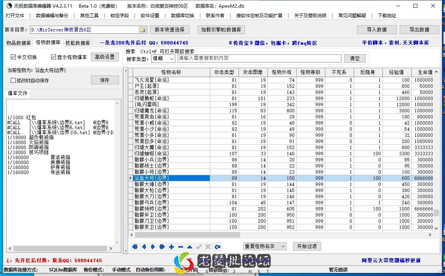The image size is (445, 276).
Task: Click the cancel edit X icon
Action: [x=208, y=247]
